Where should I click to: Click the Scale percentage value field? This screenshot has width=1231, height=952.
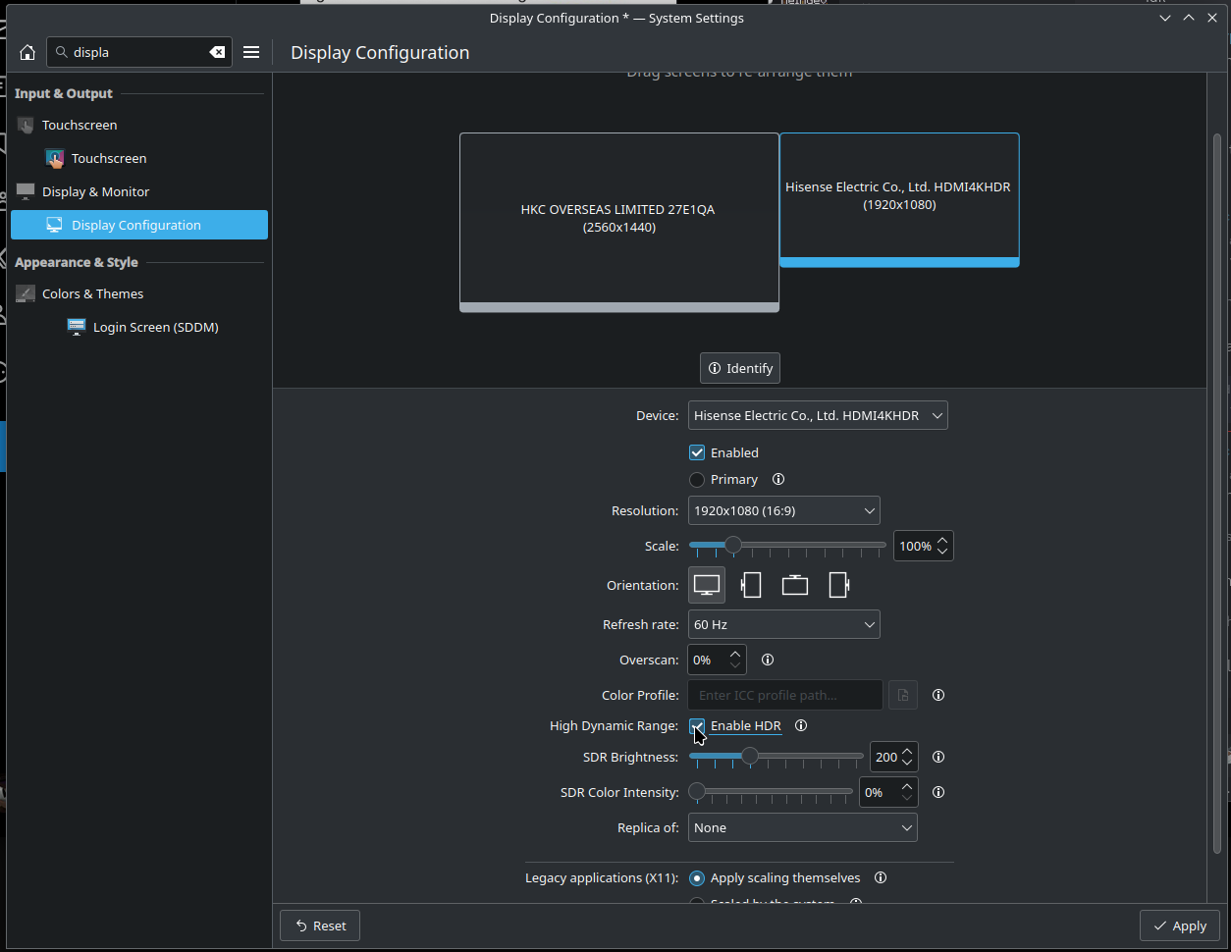point(915,546)
